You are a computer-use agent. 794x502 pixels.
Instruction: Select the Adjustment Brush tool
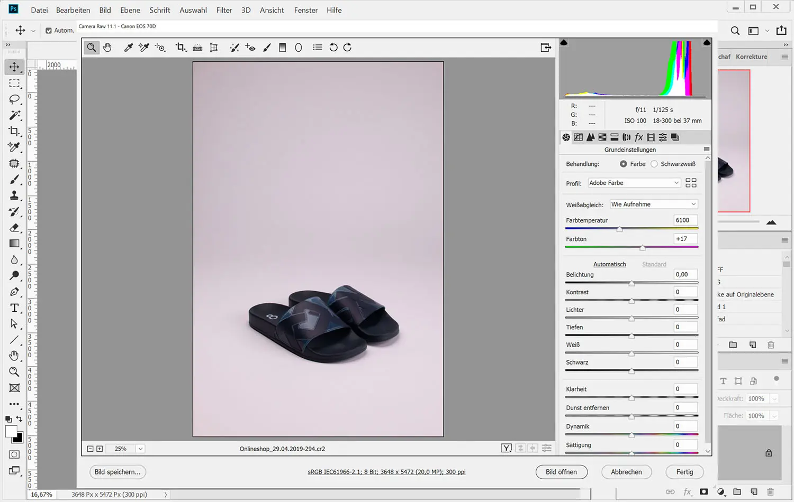coord(267,48)
